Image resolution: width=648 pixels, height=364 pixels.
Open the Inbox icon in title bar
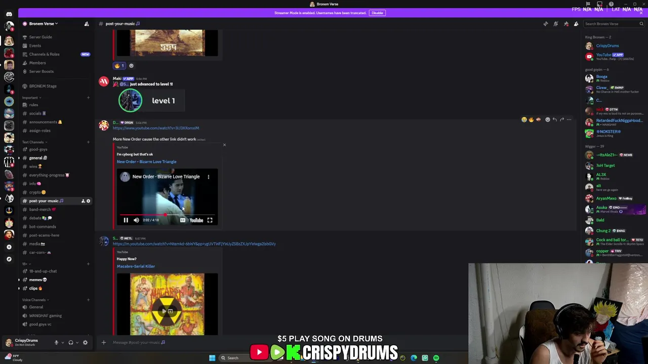(600, 4)
